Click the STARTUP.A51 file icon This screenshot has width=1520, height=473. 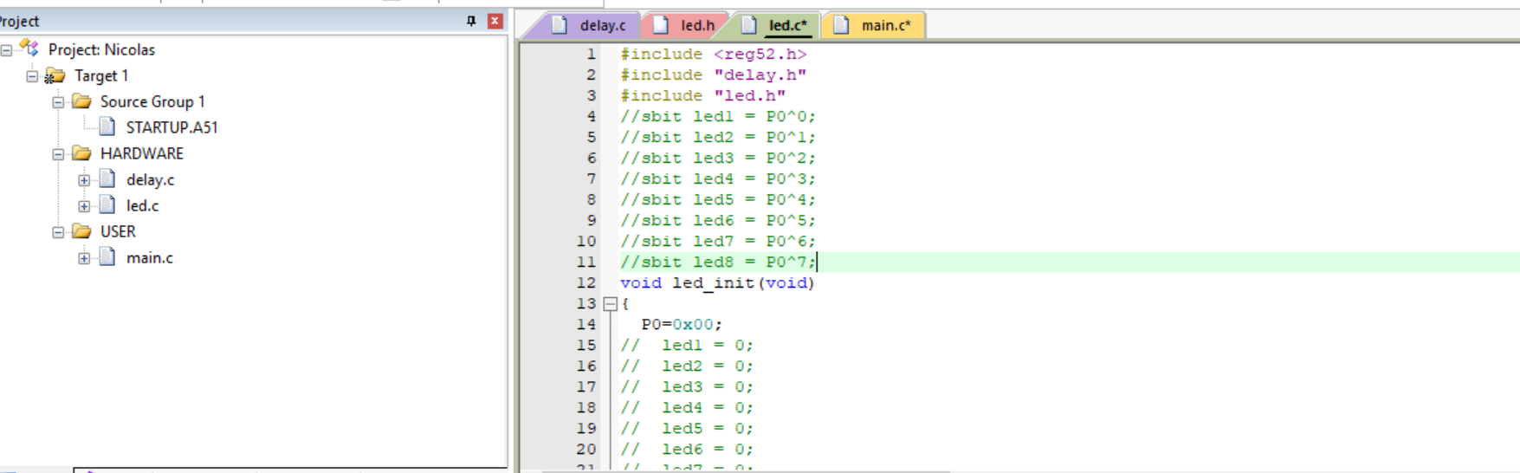[x=107, y=127]
